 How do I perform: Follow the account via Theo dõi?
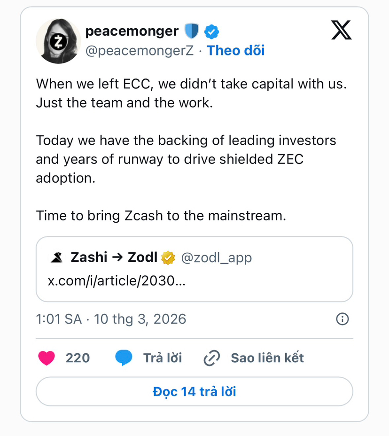tap(236, 50)
